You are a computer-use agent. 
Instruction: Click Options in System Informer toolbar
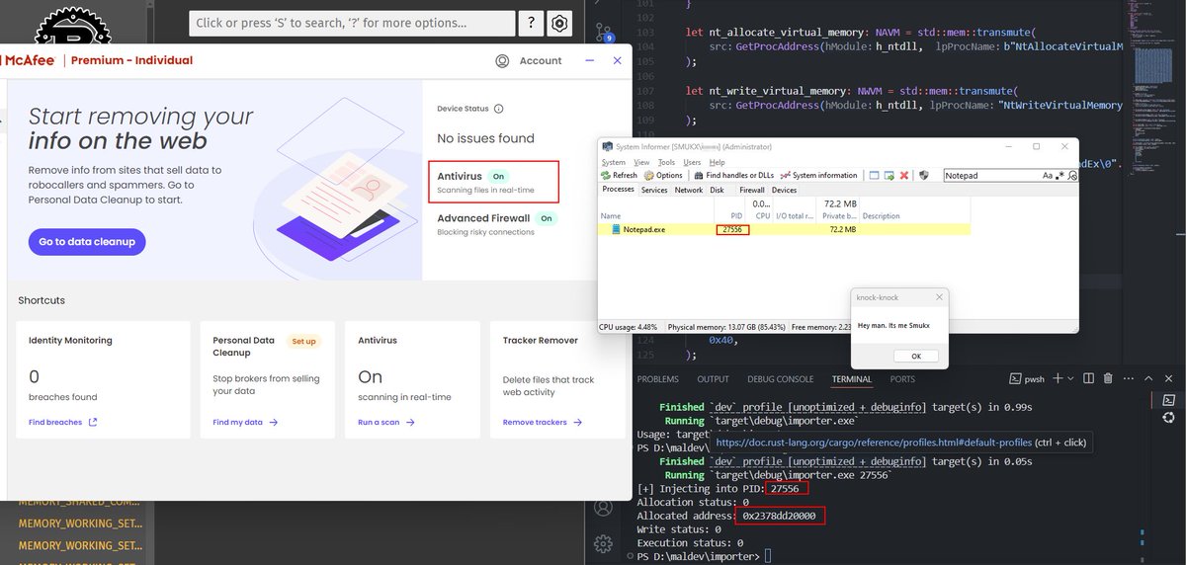(x=663, y=175)
